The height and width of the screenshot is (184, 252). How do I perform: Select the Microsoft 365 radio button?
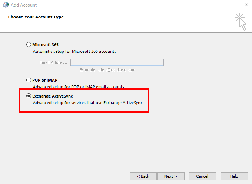click(x=29, y=45)
